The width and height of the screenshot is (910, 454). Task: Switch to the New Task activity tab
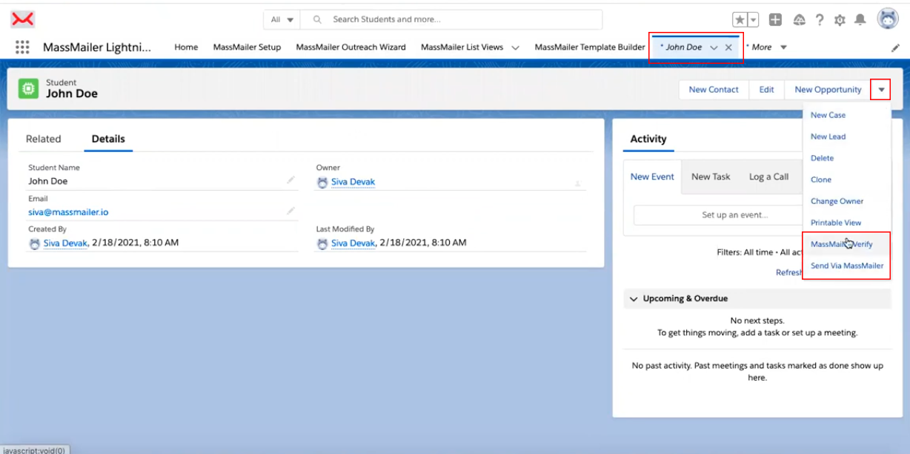coord(711,177)
